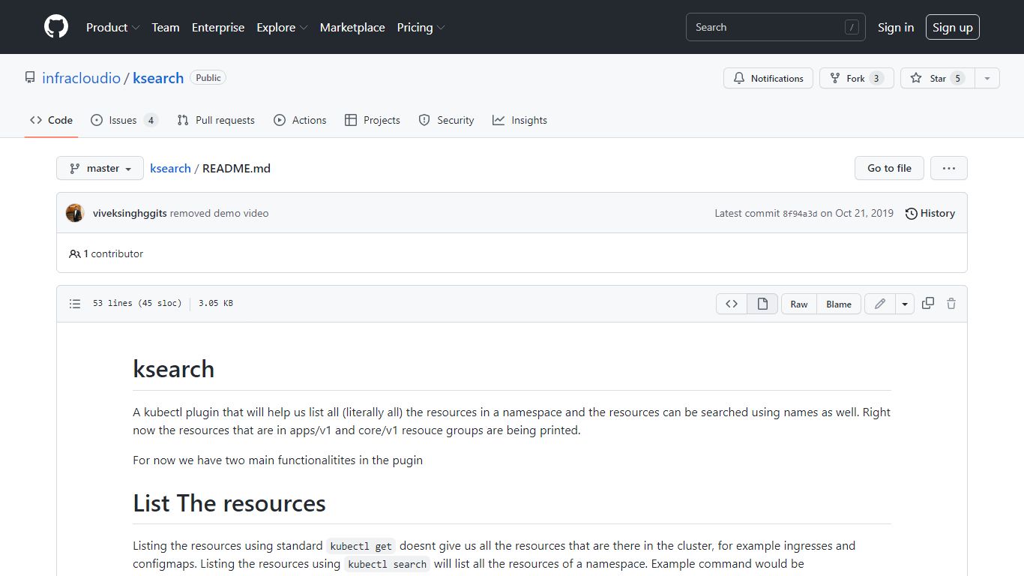Open the star lists dropdown arrow
Image resolution: width=1024 pixels, height=576 pixels.
pyautogui.click(x=987, y=78)
